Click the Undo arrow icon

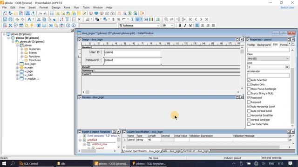[17, 19]
